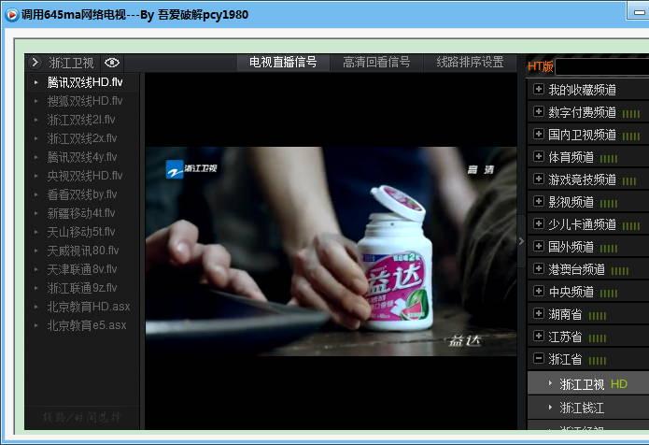Collapse the right channel panel with the splitter arrow

pyautogui.click(x=521, y=240)
